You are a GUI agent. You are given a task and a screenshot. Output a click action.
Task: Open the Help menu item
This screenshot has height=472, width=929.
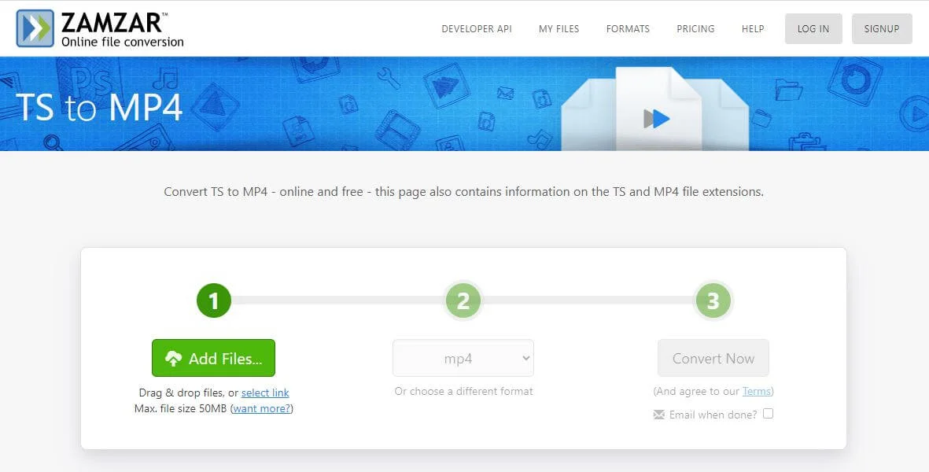[x=753, y=29]
